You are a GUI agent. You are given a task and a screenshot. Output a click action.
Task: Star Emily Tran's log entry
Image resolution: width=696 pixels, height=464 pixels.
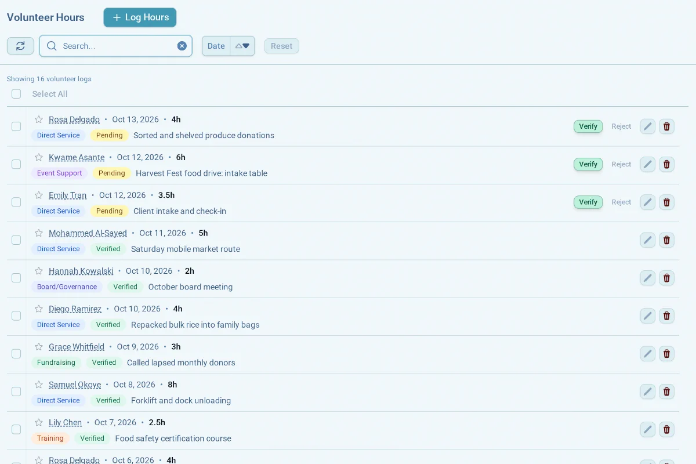39,195
